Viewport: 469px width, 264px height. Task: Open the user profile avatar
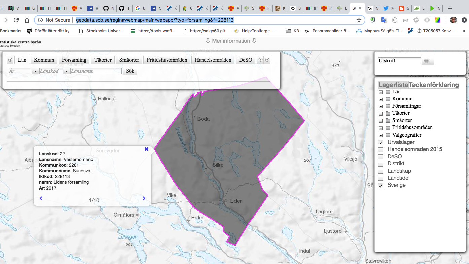tap(453, 20)
